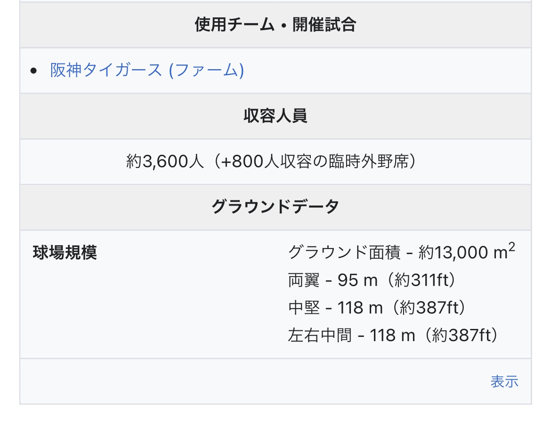Click the 95 m distance value
Screen dimensions: 551x431
(x=358, y=281)
